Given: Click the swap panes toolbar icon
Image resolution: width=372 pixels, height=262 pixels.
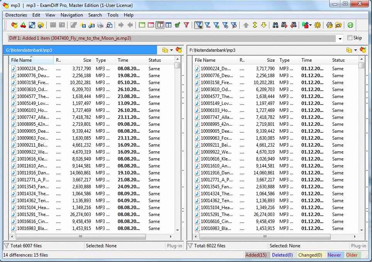Looking at the screenshot, I should click(x=32, y=25).
